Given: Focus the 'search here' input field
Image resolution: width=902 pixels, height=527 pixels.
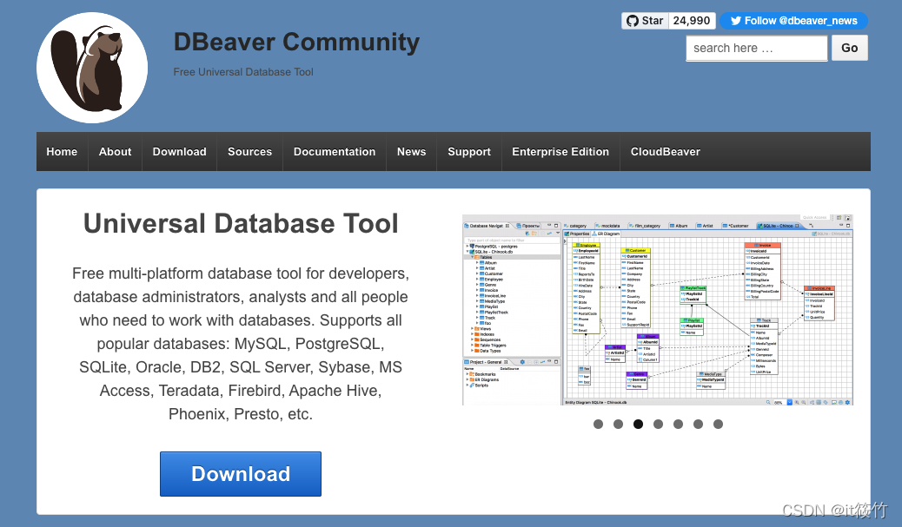Looking at the screenshot, I should click(x=757, y=49).
